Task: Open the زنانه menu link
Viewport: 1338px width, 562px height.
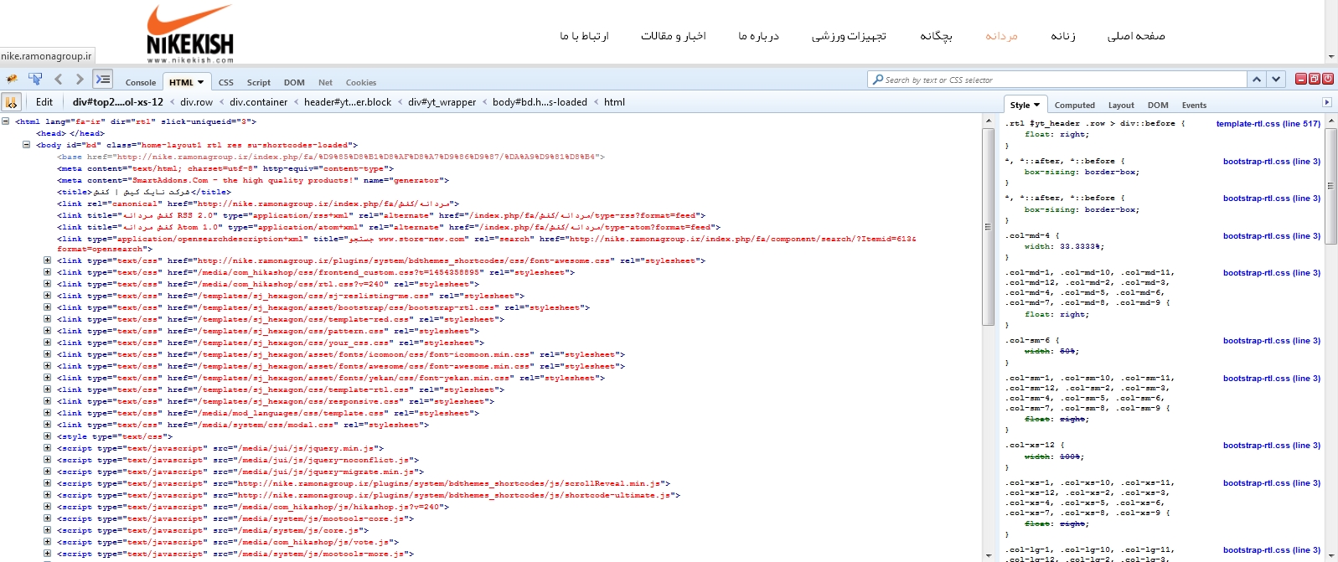Action: click(1063, 36)
